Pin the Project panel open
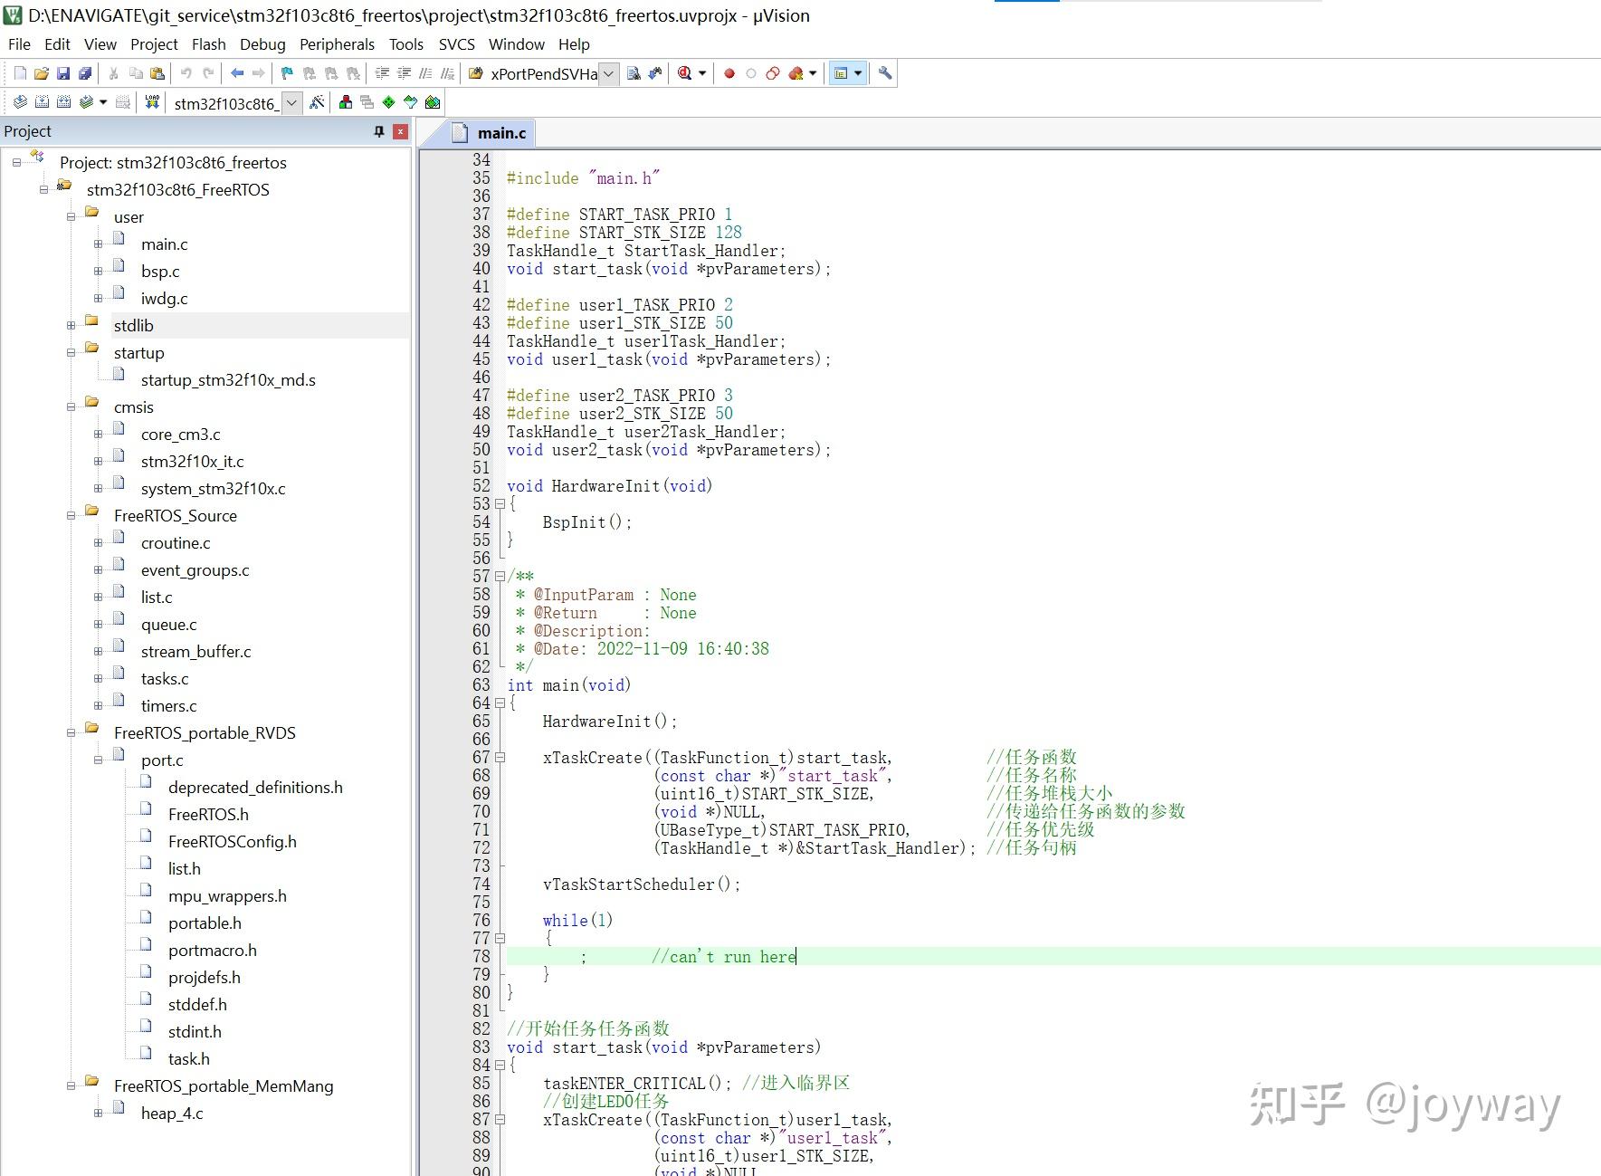This screenshot has width=1601, height=1176. [379, 130]
